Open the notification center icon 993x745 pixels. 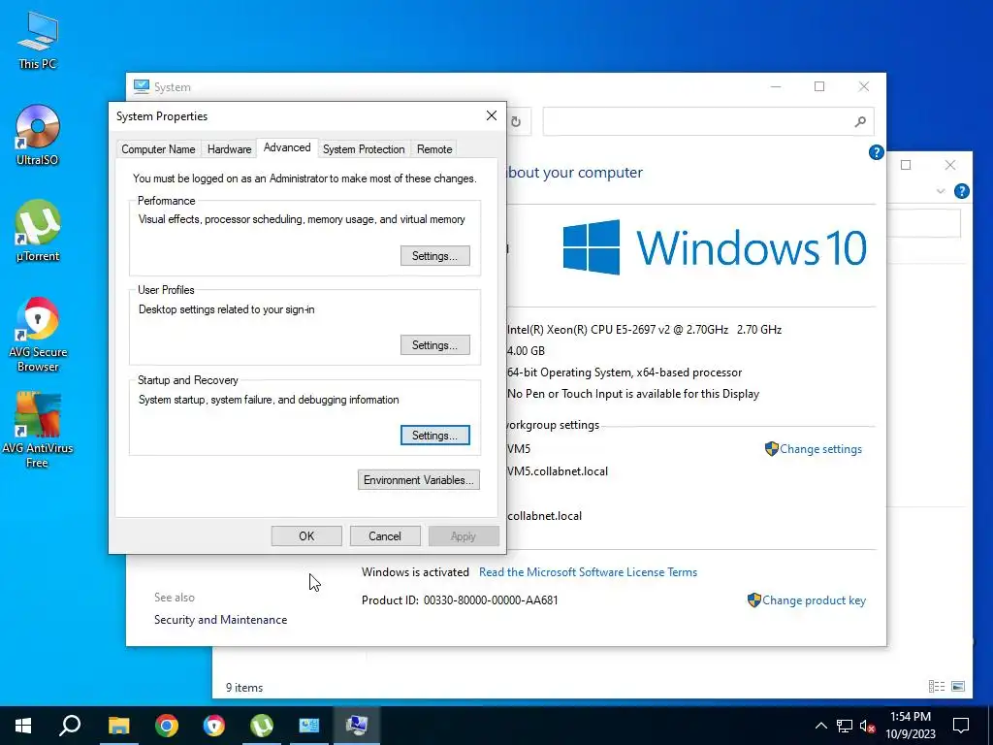961,726
